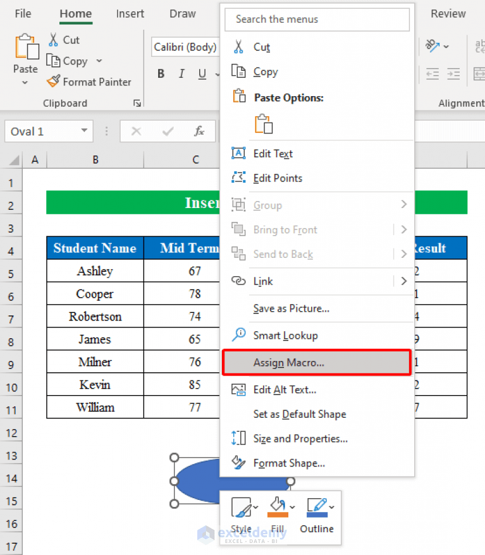Choose Cut in context menu
Viewport: 485px width, 555px height.
(x=317, y=47)
